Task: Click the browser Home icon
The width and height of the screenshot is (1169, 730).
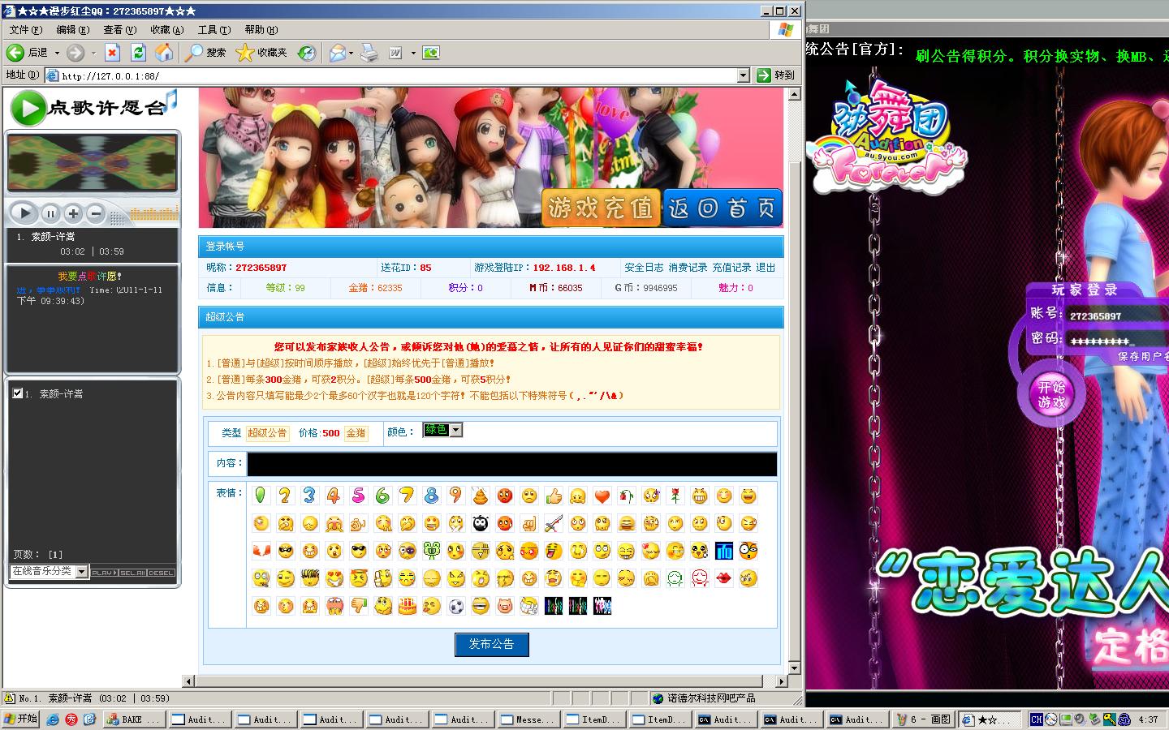Action: coord(164,53)
